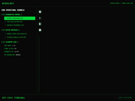The image size is (135, 101).
Task: Click the NEURALNET logo title
Action: pos(8,3)
